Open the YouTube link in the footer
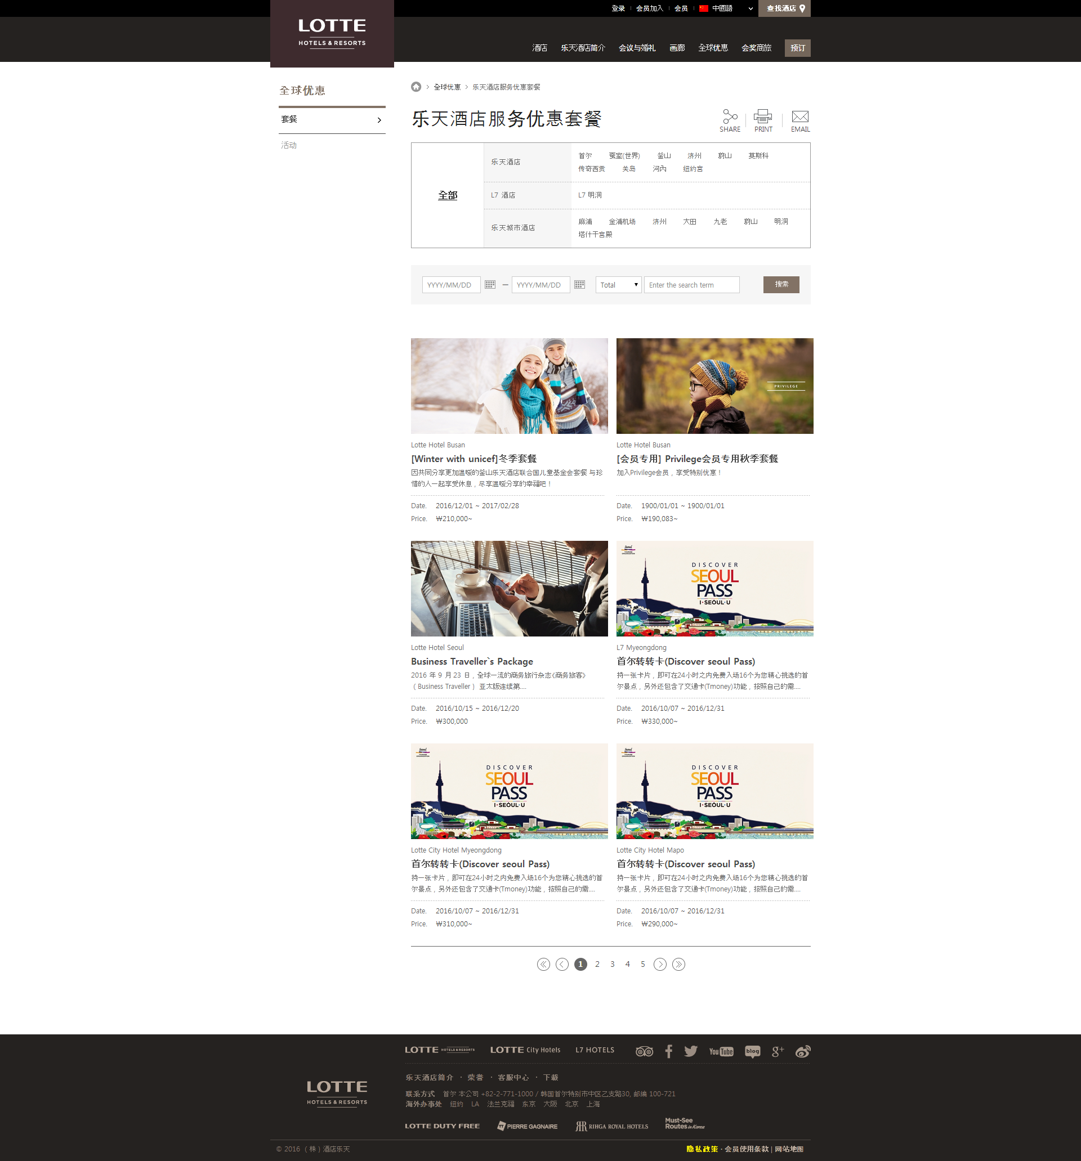 pos(721,1051)
